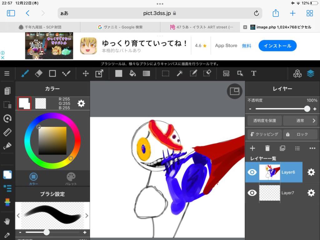Image resolution: width=320 pixels, height=240 pixels.
Task: Activate the Move tool
Action: (85, 73)
